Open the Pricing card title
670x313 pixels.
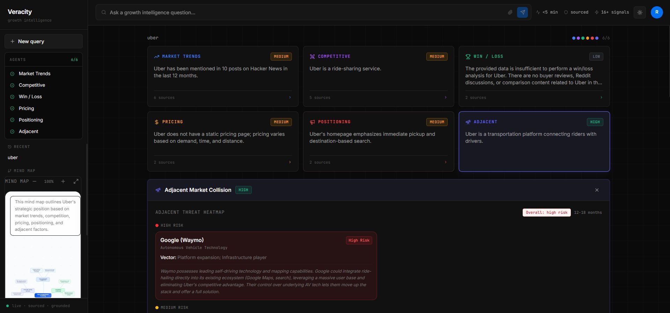click(x=172, y=122)
